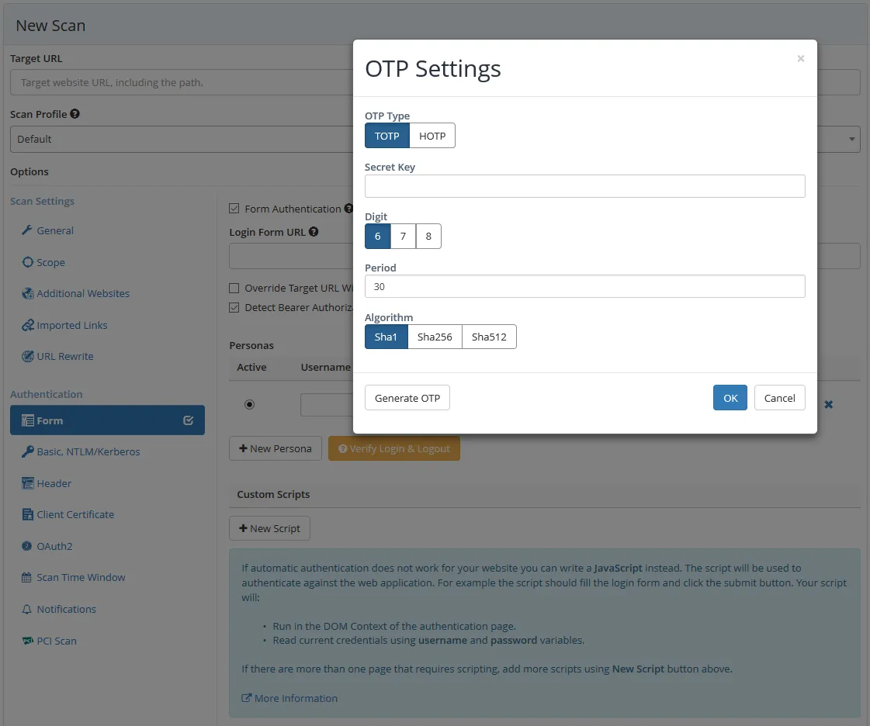Viewport: 870px width, 726px height.
Task: Click inside the Secret Key field
Action: click(x=584, y=185)
